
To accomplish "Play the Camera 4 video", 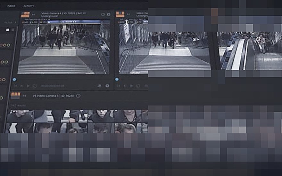I will point(28,86).
